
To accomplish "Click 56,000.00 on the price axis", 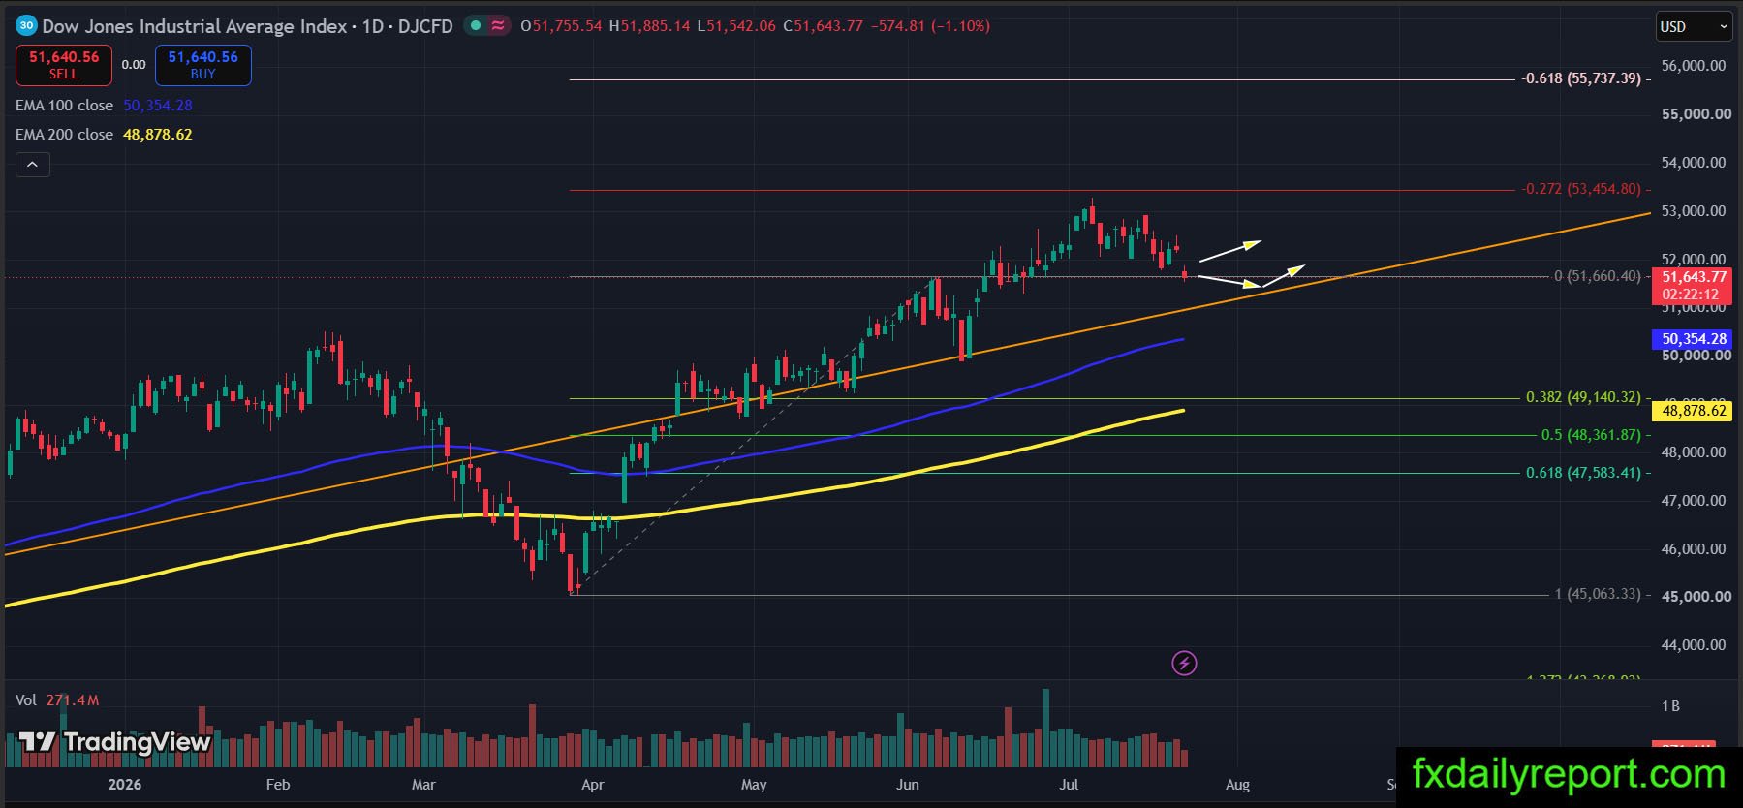I will click(1694, 66).
